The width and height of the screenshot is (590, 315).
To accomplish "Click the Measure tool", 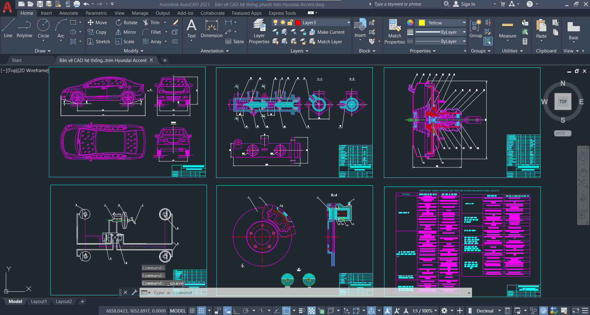I will 507,29.
